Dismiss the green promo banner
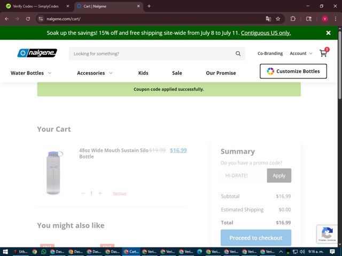The image size is (342, 256). tap(328, 33)
